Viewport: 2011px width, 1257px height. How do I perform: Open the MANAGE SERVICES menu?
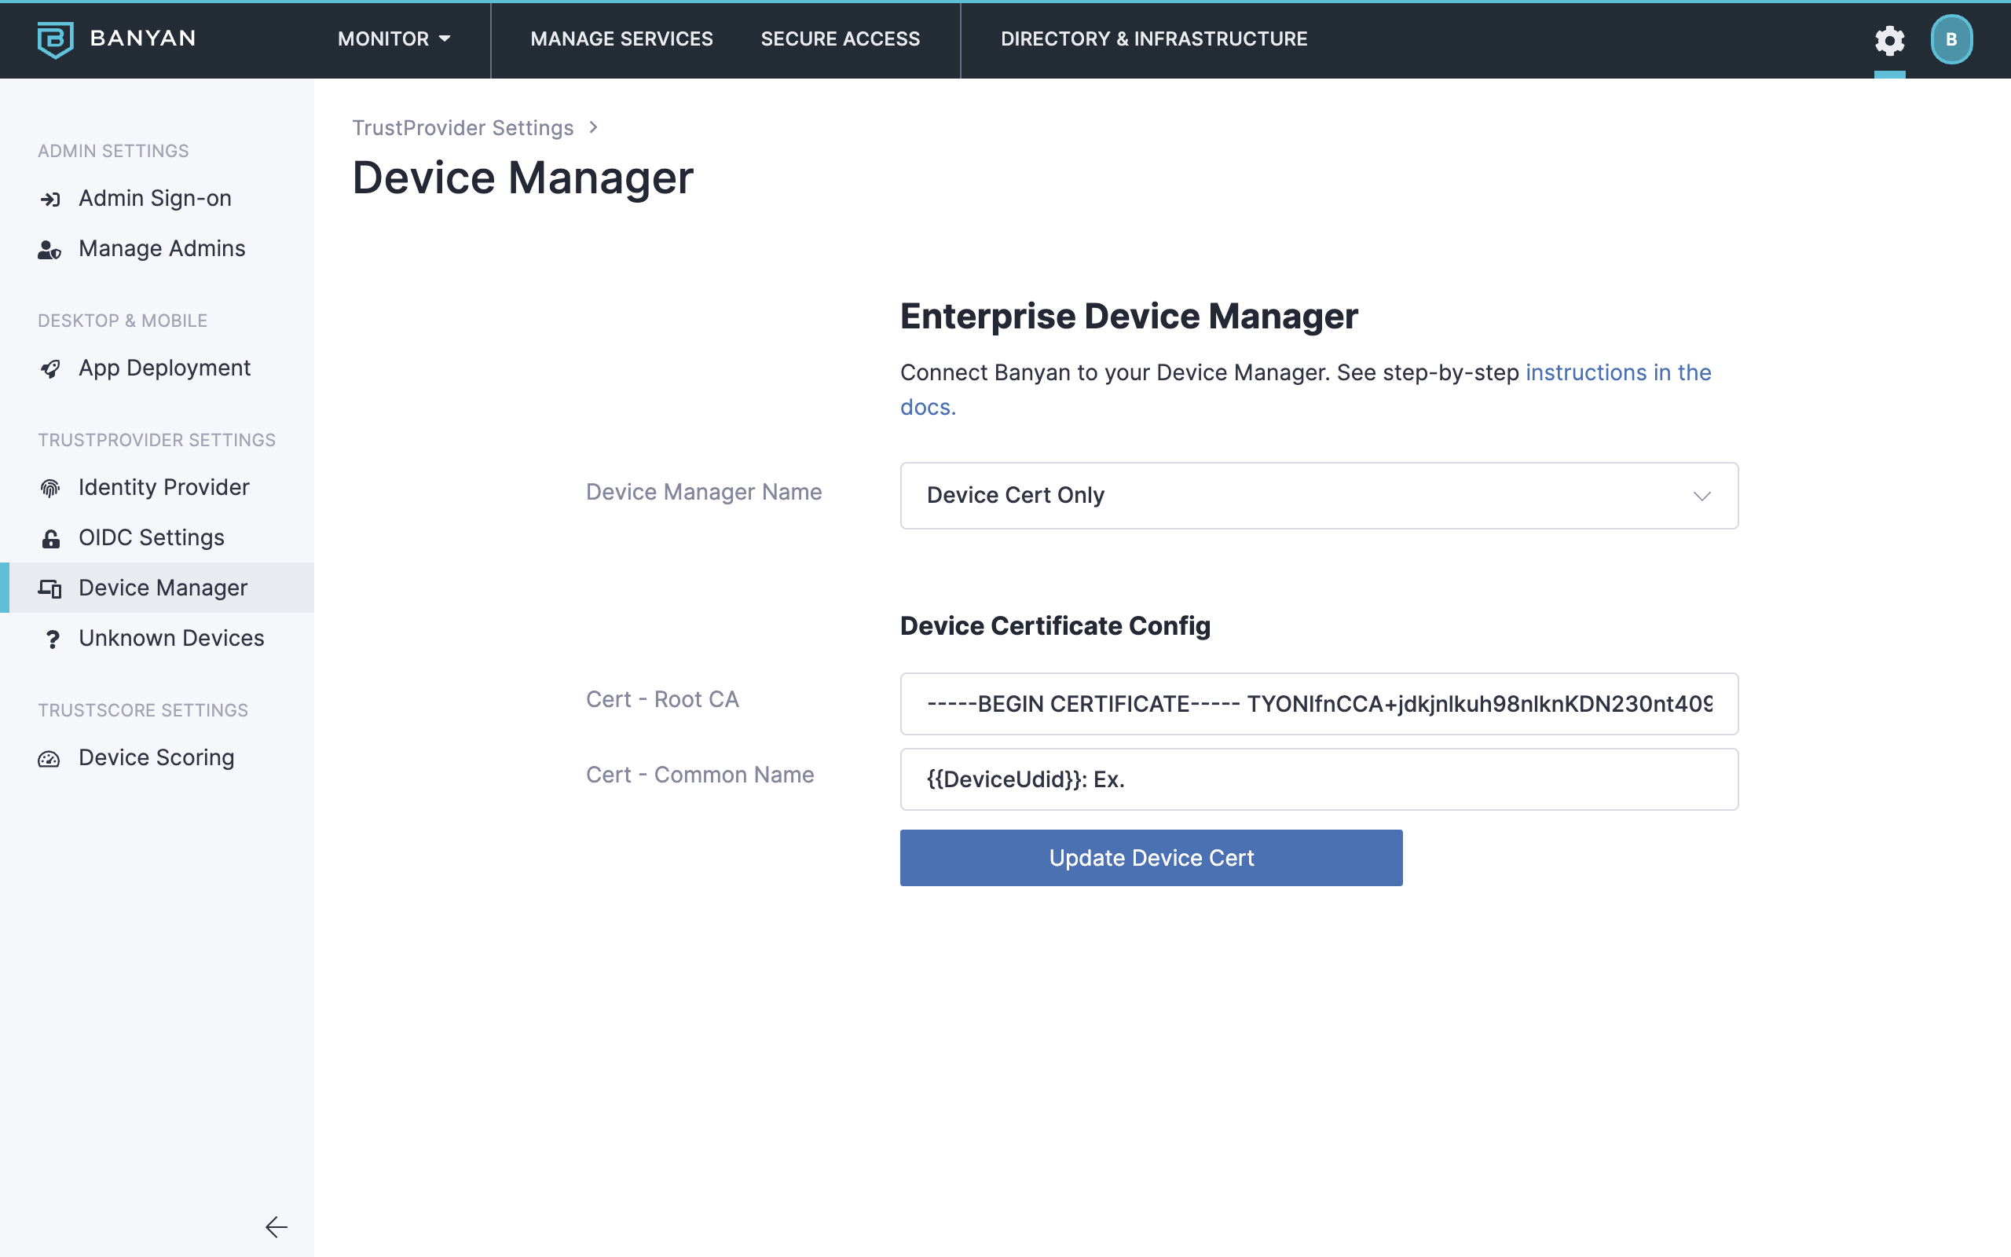621,38
